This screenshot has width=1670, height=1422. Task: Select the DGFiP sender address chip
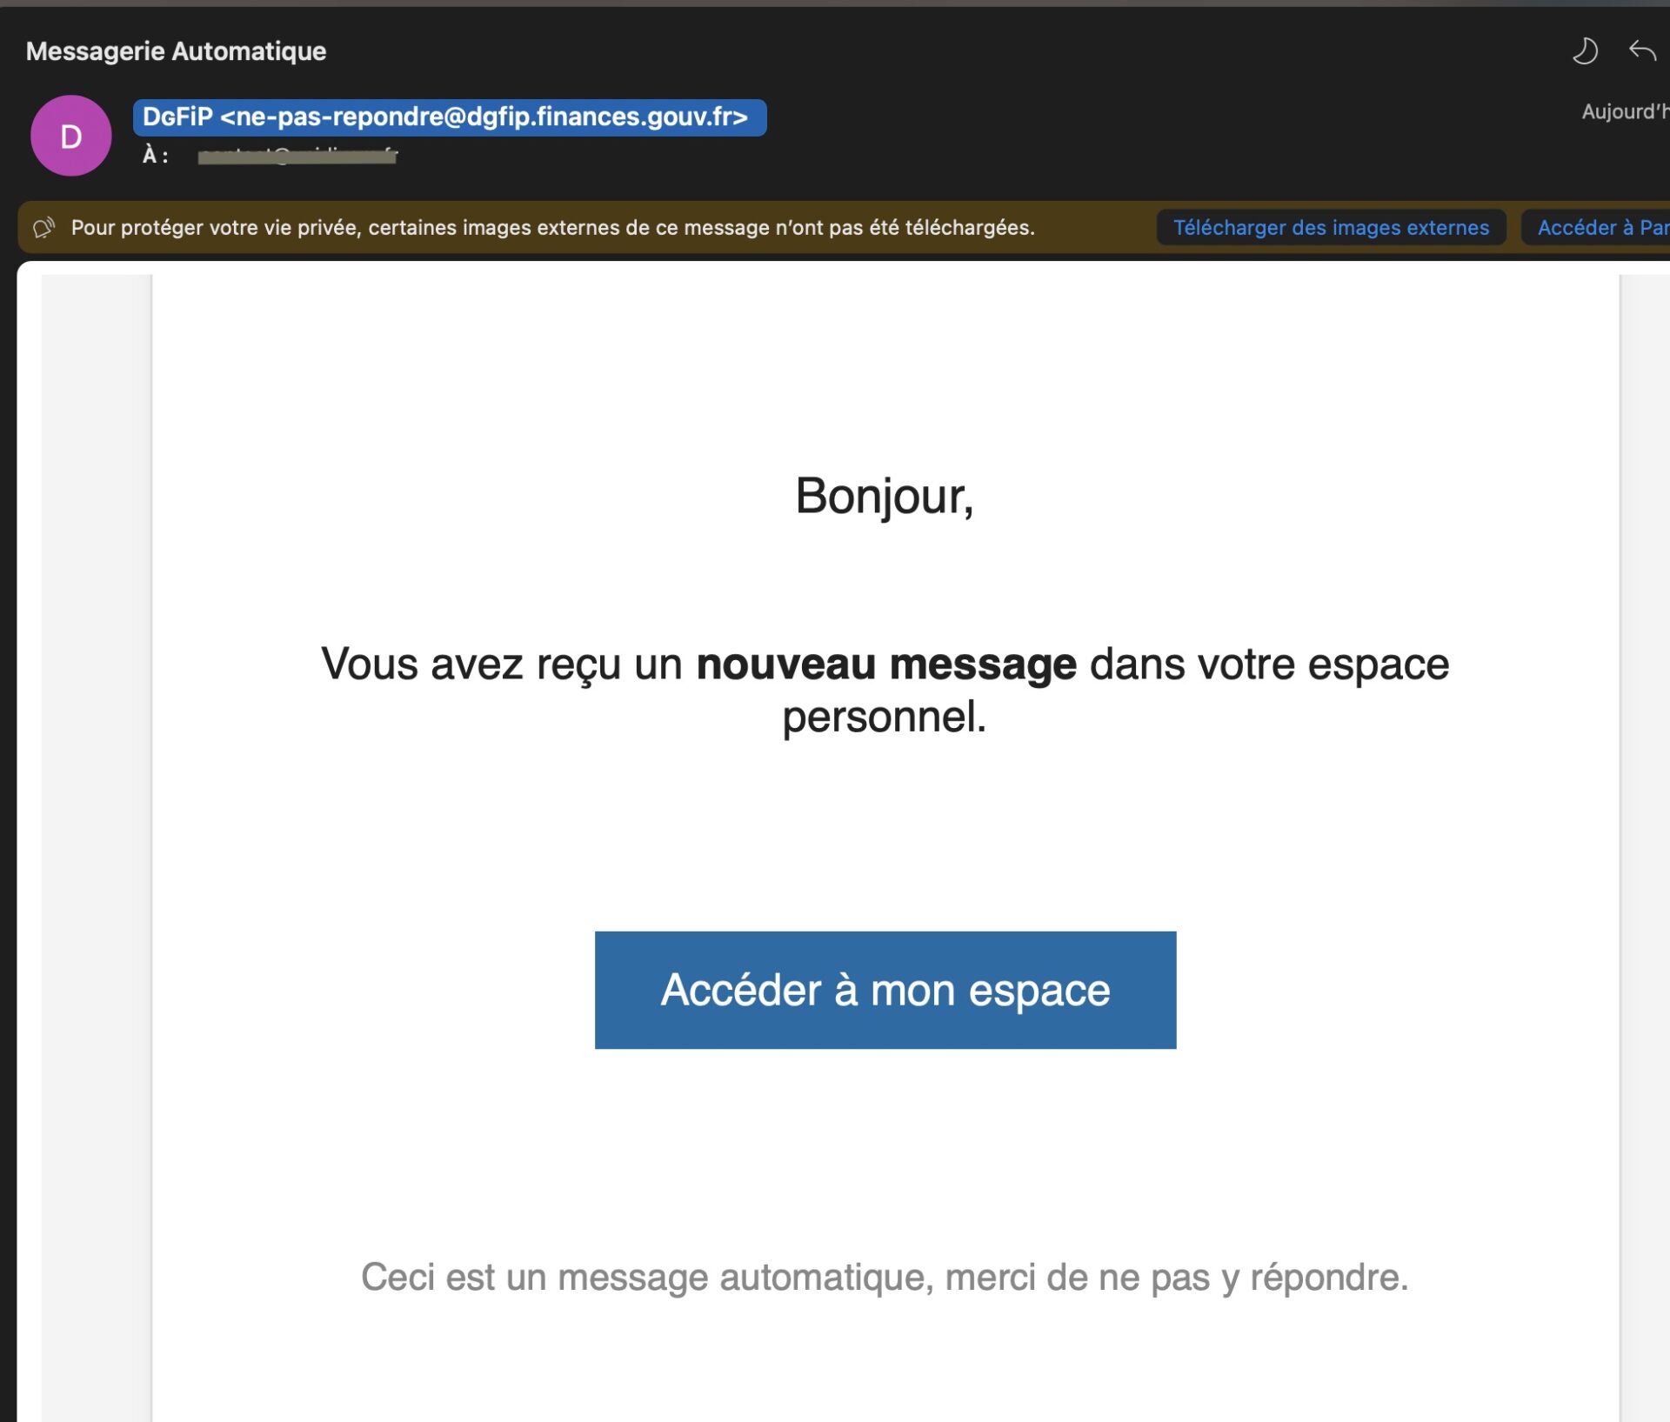[450, 117]
